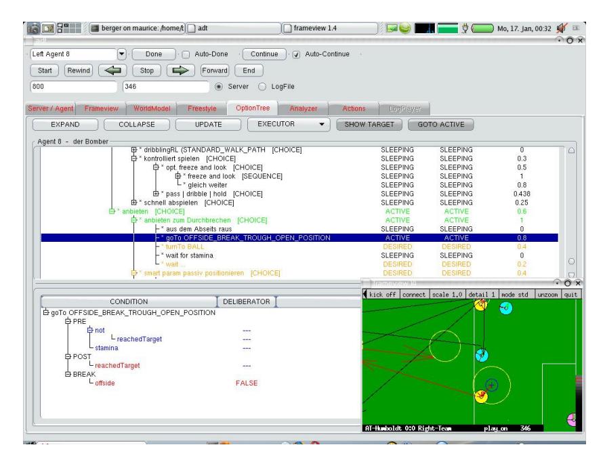This screenshot has height=464, width=603.
Task: Click the EXPAND button
Action: (65, 125)
